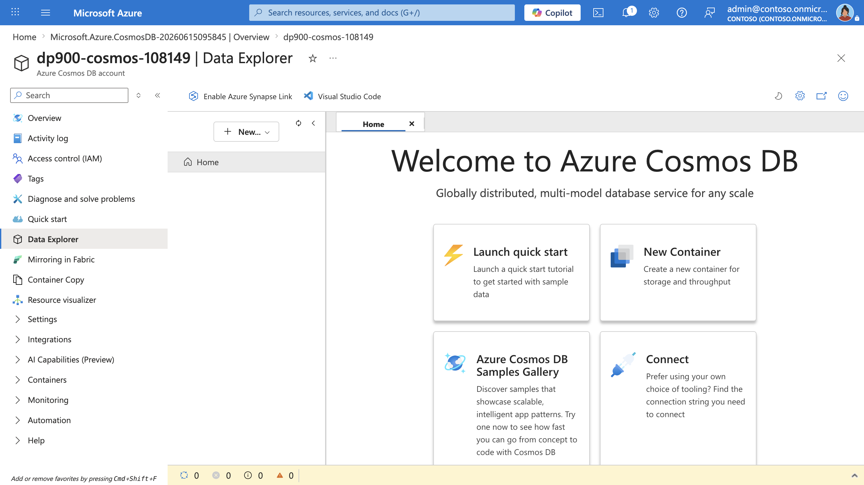Toggle expand/collapse all menu groups arrows
The width and height of the screenshot is (864, 485).
tap(138, 95)
